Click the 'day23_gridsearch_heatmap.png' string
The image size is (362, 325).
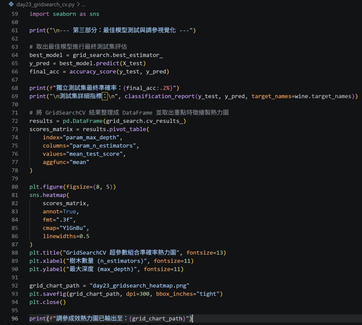pyautogui.click(x=139, y=286)
